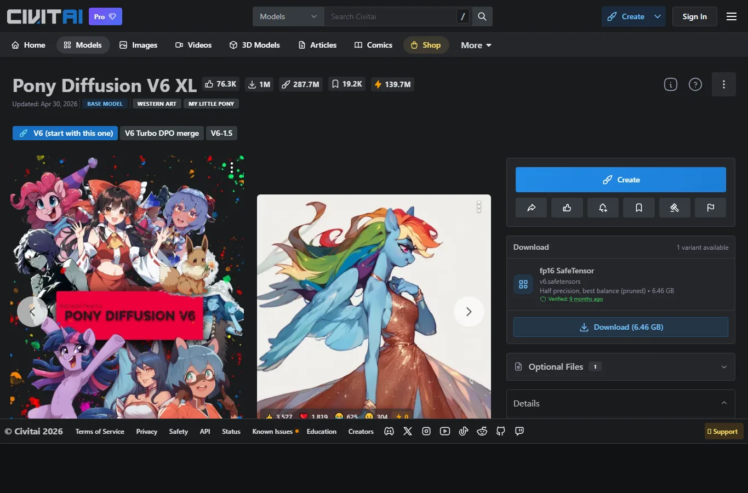Open the Instagram footer icon
This screenshot has width=748, height=493.
(426, 431)
